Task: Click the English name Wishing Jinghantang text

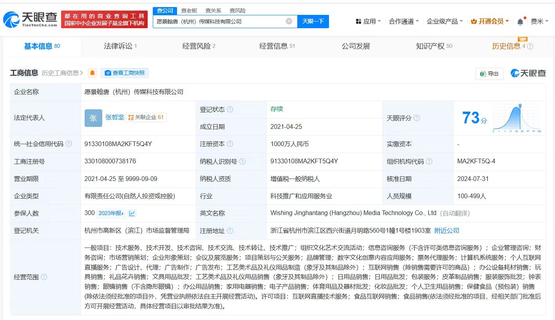Action: pyautogui.click(x=353, y=213)
